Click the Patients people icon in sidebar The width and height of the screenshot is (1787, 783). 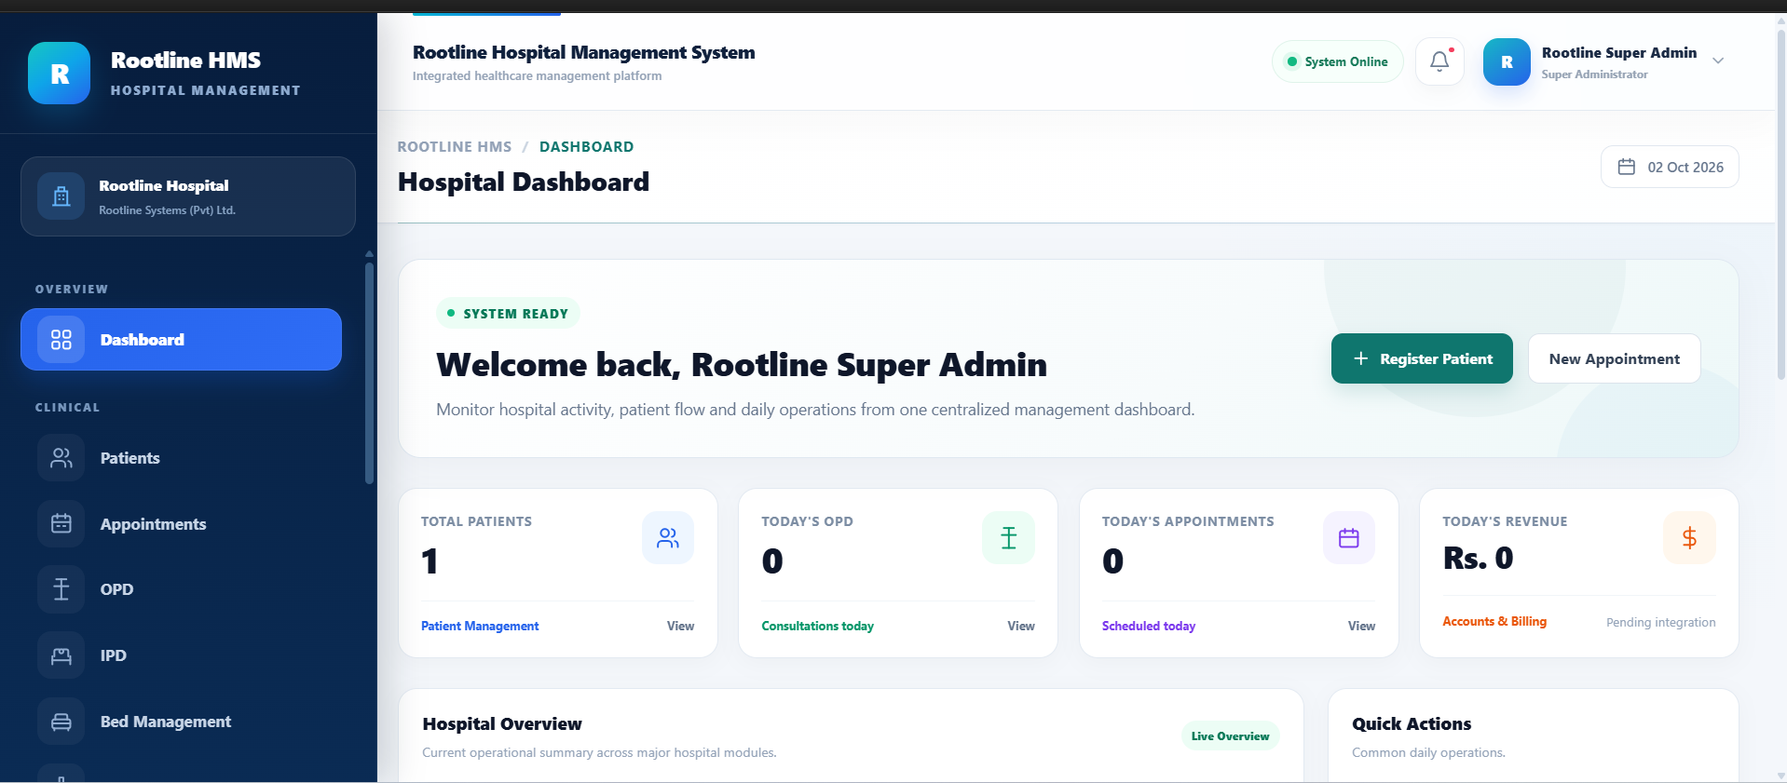pos(61,458)
